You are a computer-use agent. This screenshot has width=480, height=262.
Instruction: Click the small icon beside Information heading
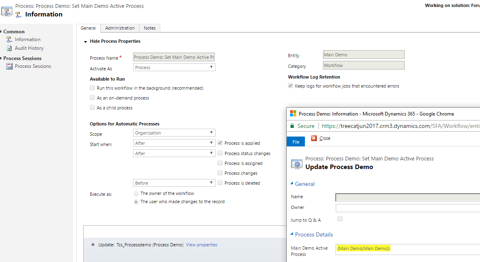pos(19,14)
